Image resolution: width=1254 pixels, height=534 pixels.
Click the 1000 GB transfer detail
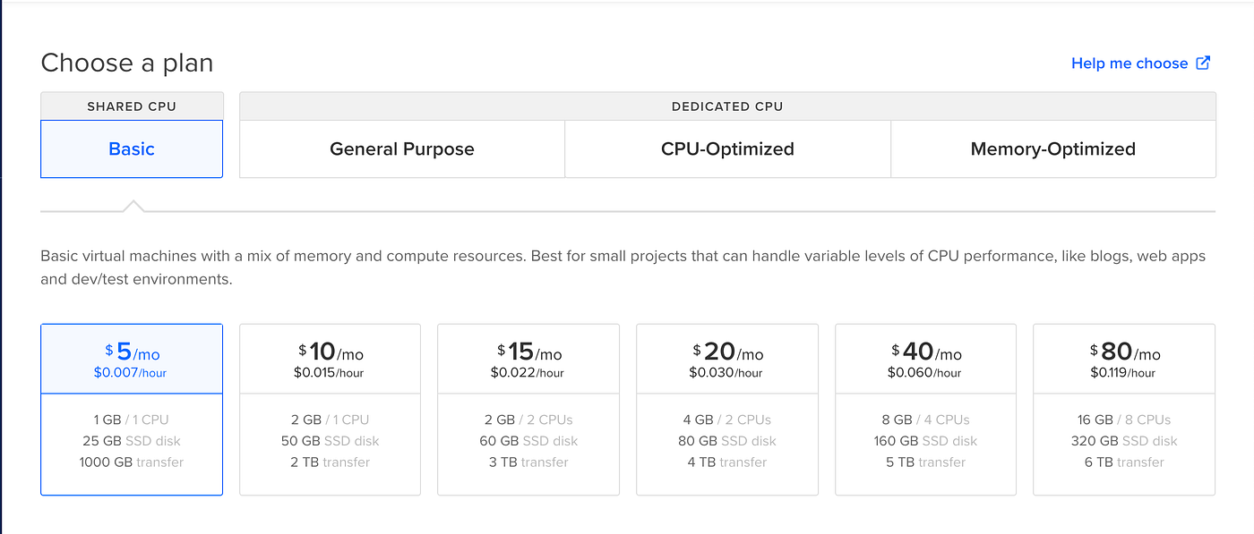pos(132,462)
